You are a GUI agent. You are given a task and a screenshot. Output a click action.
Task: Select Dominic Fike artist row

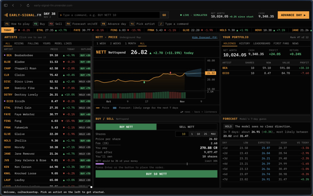(x=47, y=88)
